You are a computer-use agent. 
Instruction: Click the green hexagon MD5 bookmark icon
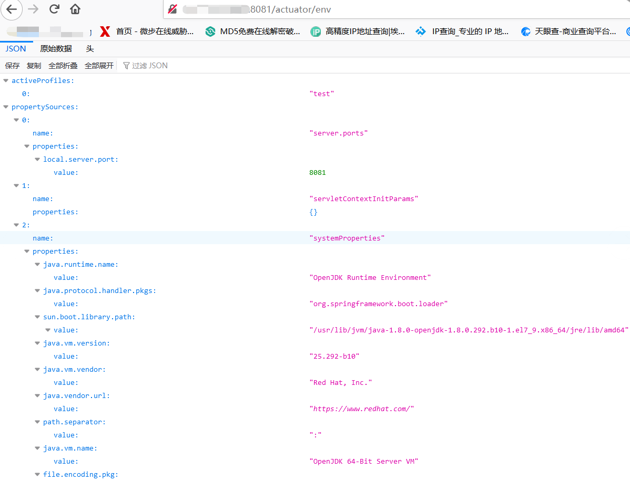[210, 32]
